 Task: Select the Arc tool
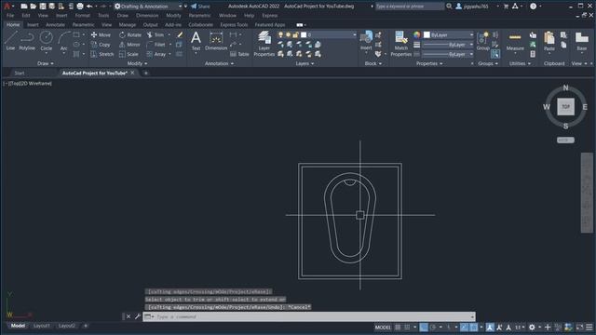point(63,41)
